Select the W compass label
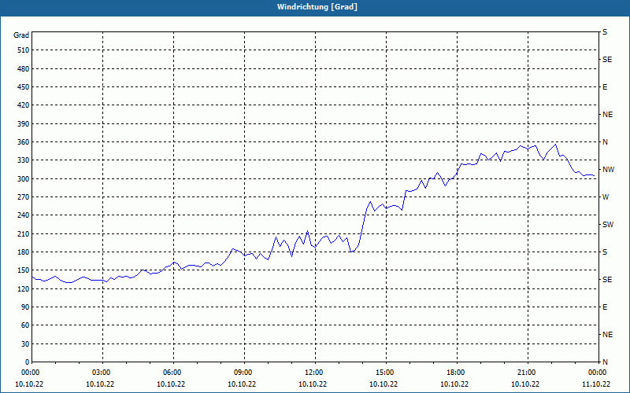The image size is (630, 393). (x=606, y=197)
